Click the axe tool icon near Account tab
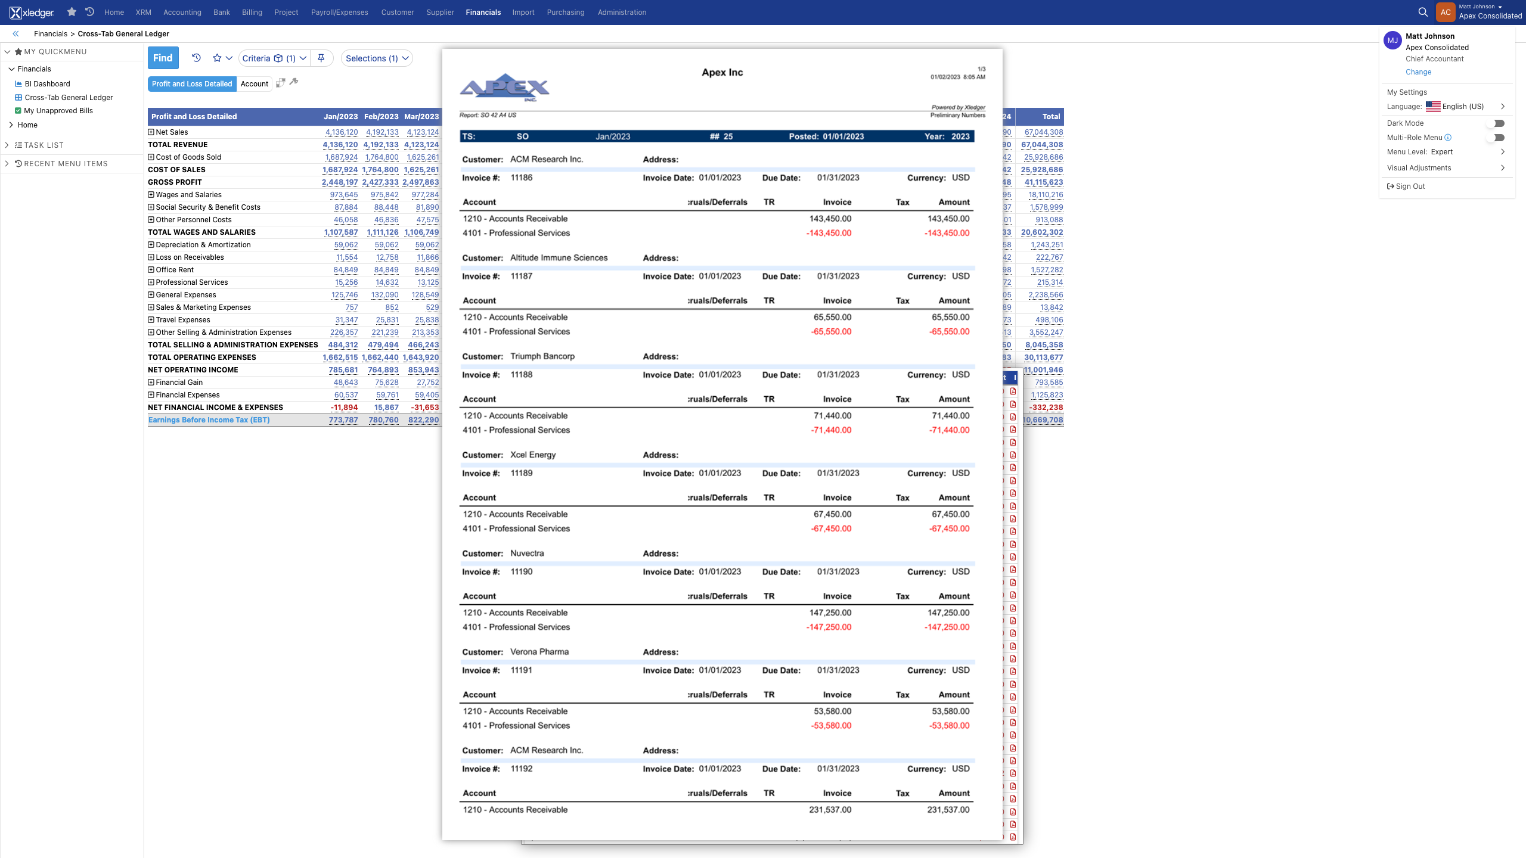Image resolution: width=1526 pixels, height=858 pixels. [x=294, y=82]
